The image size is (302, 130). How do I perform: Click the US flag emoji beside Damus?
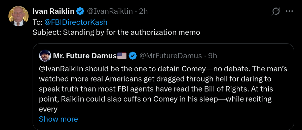click(x=122, y=56)
